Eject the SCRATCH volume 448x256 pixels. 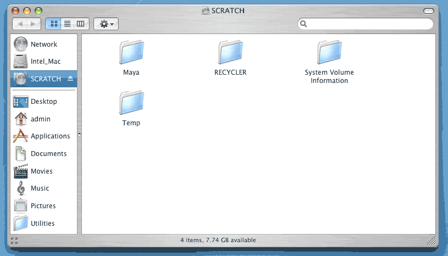70,79
